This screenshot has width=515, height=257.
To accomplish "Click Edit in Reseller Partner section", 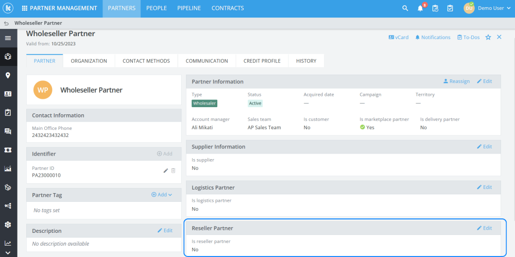I will click(485, 228).
